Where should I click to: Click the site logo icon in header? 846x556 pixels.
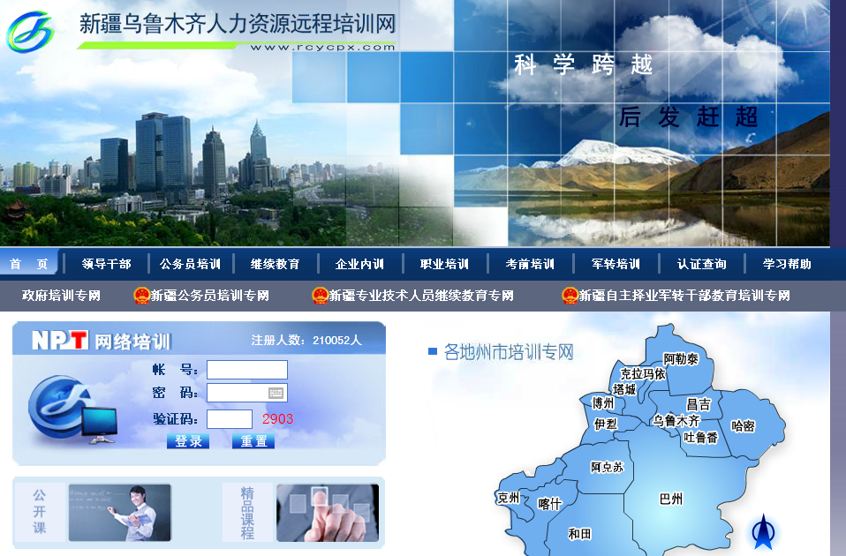(31, 33)
